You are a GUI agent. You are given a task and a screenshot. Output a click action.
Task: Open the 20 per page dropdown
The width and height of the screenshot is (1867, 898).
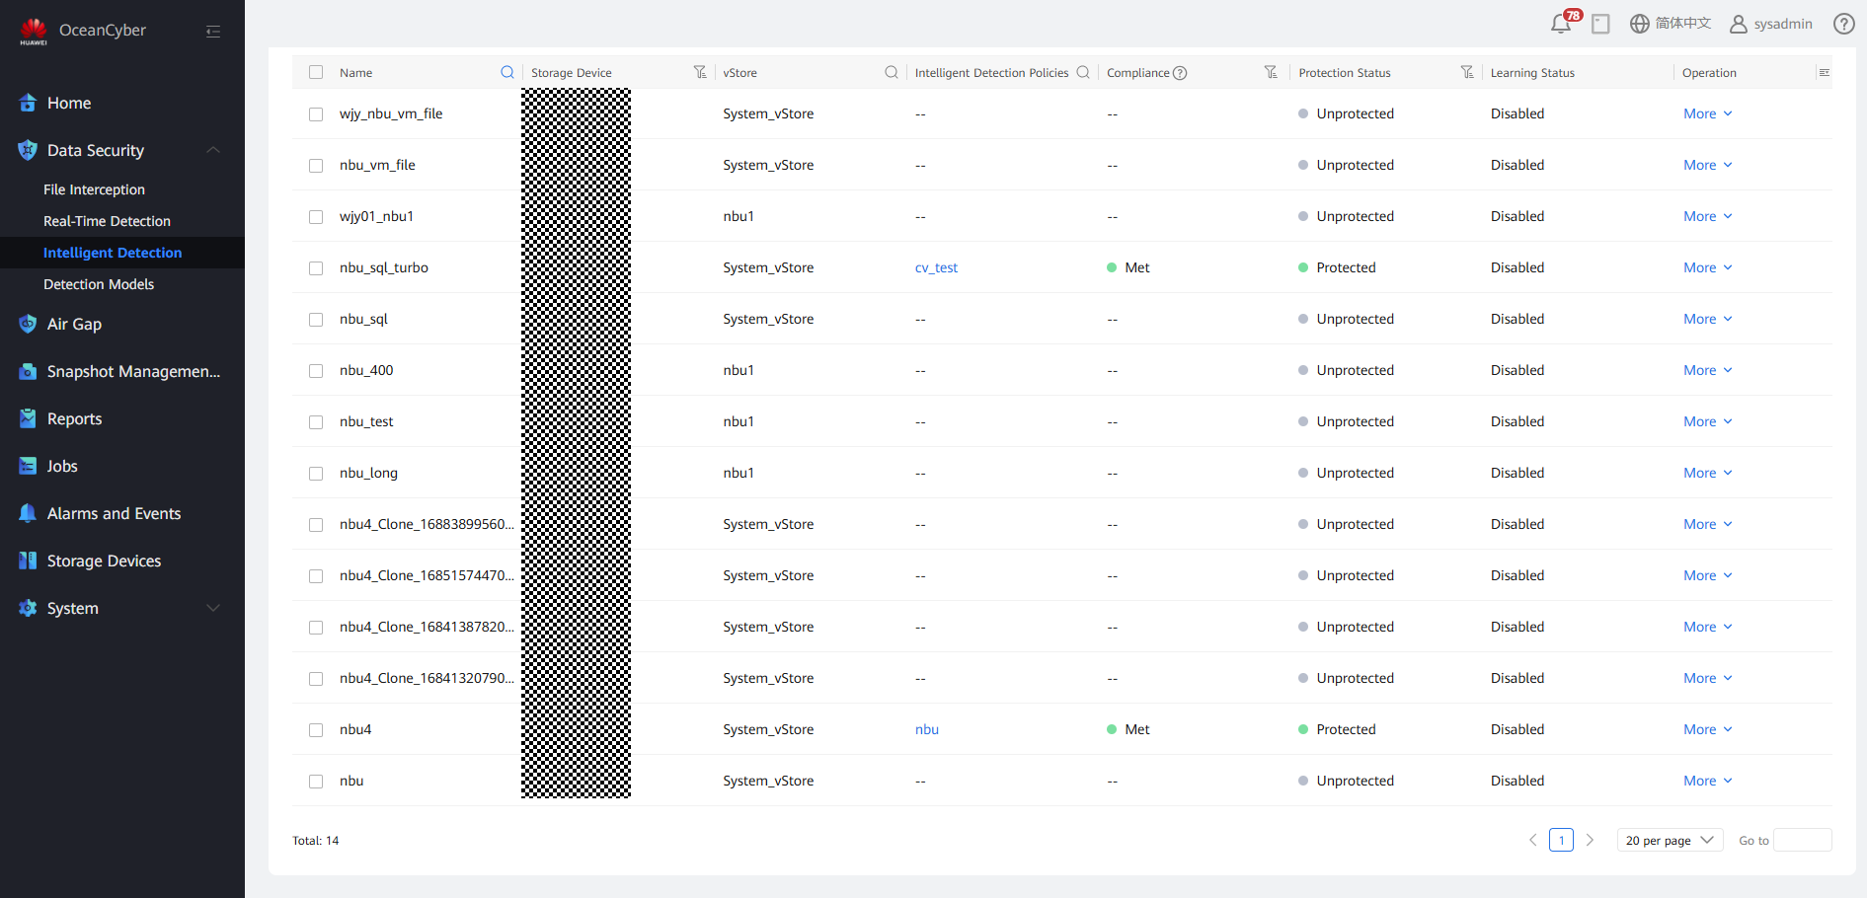[1669, 840]
